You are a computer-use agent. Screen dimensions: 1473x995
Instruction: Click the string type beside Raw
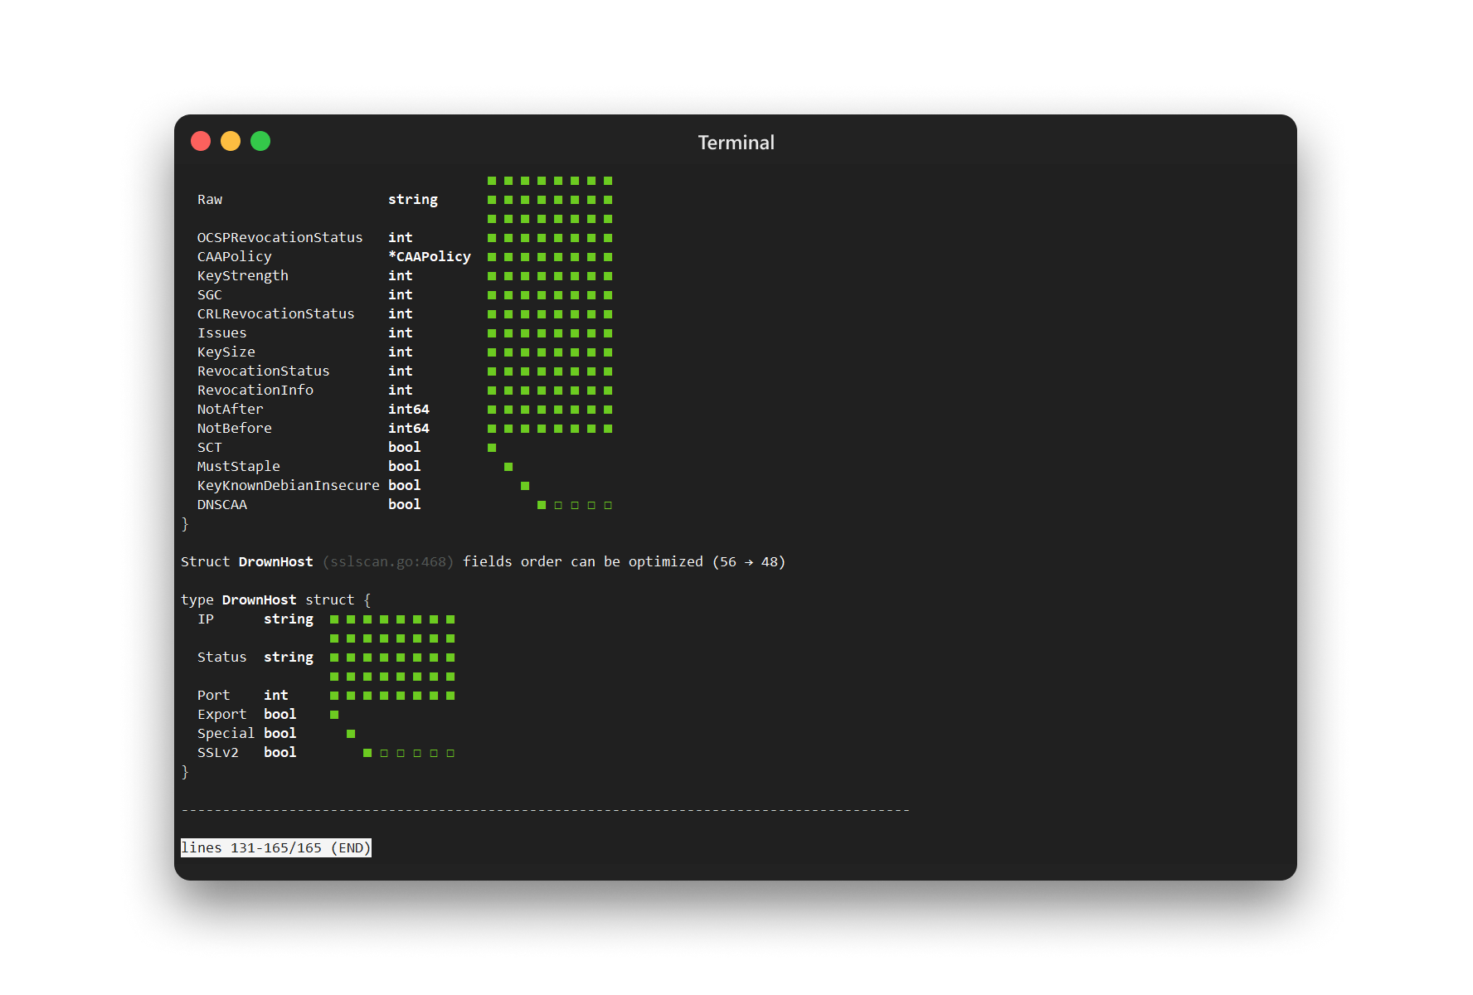coord(413,200)
